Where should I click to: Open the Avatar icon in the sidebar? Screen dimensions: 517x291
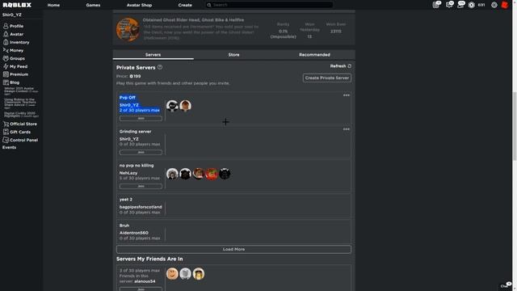[x=6, y=34]
